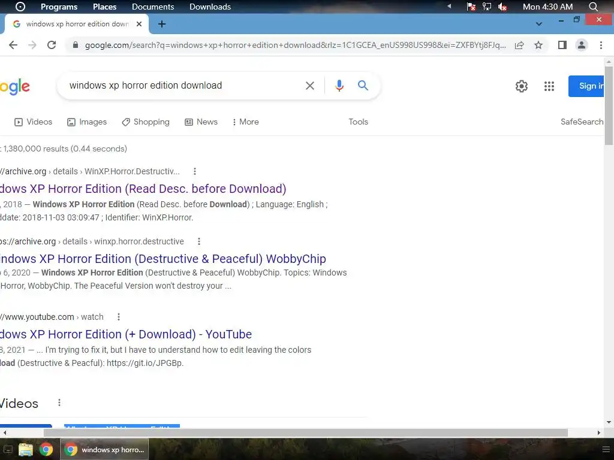
Task: Close the windows xp horror tab
Action: [x=139, y=24]
